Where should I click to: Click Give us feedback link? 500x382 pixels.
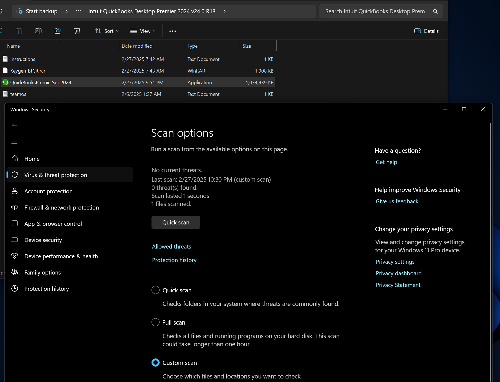(397, 201)
